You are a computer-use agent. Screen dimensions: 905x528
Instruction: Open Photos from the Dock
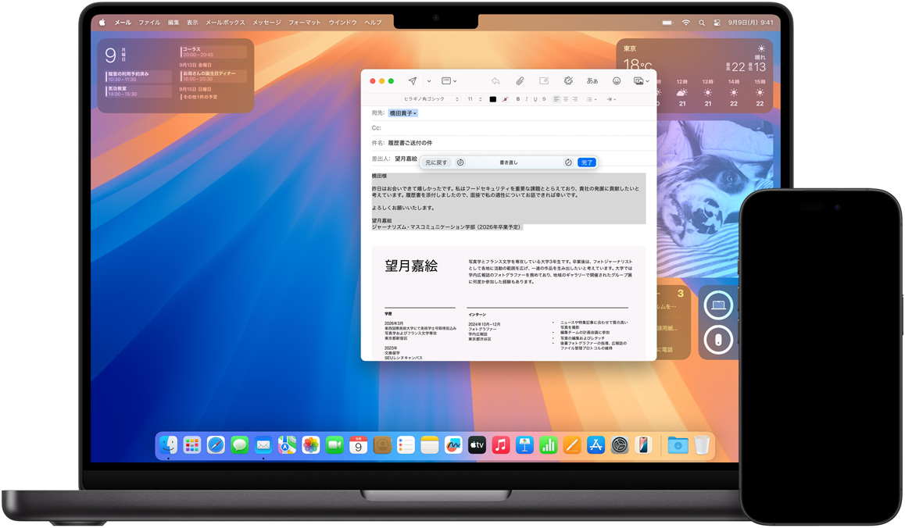(x=310, y=445)
